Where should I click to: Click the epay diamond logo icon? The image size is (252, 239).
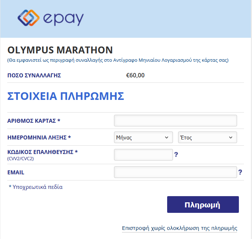[28, 18]
